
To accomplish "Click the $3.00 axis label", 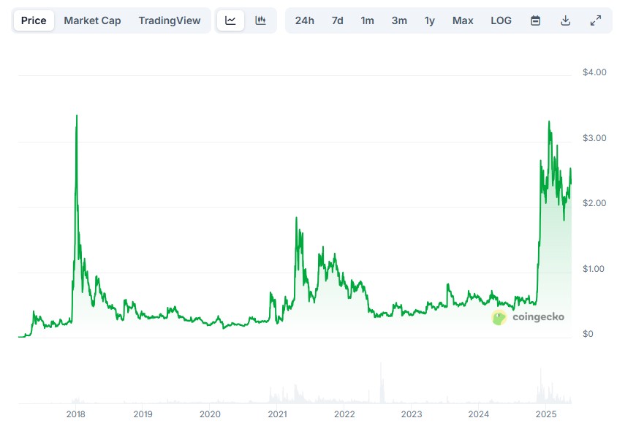I will pos(594,137).
